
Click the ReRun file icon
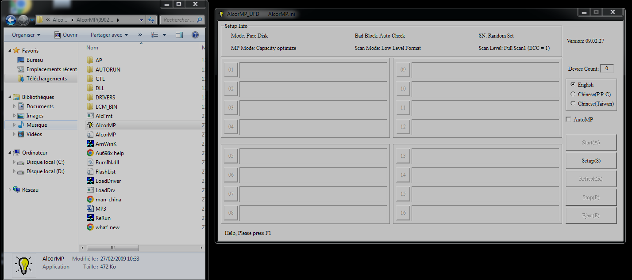pyautogui.click(x=90, y=218)
